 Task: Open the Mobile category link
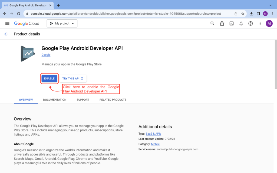point(155,144)
